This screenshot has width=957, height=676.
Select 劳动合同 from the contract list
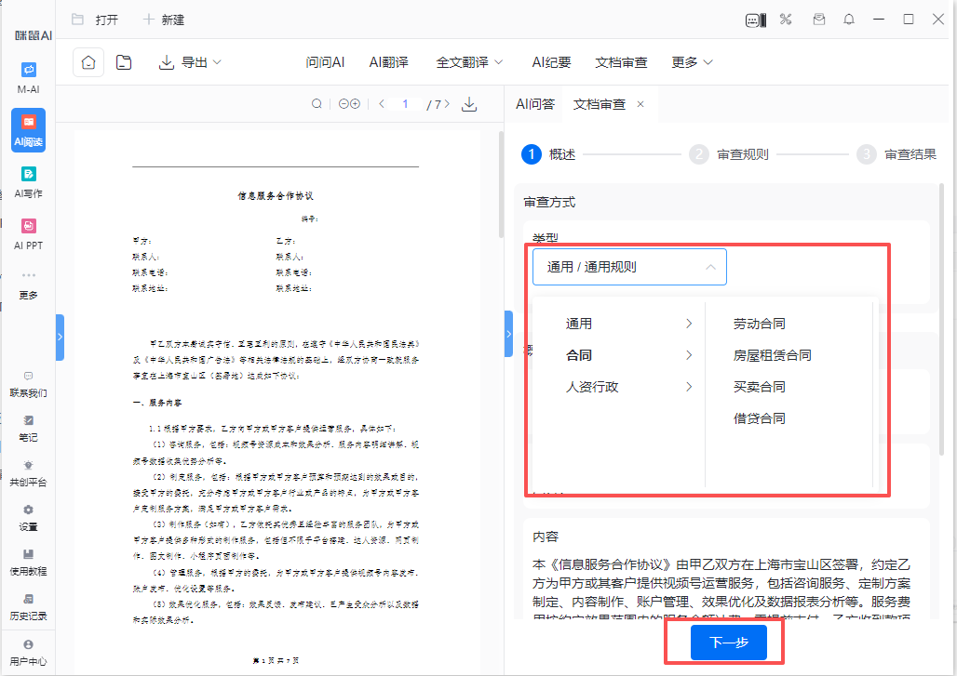pos(759,324)
